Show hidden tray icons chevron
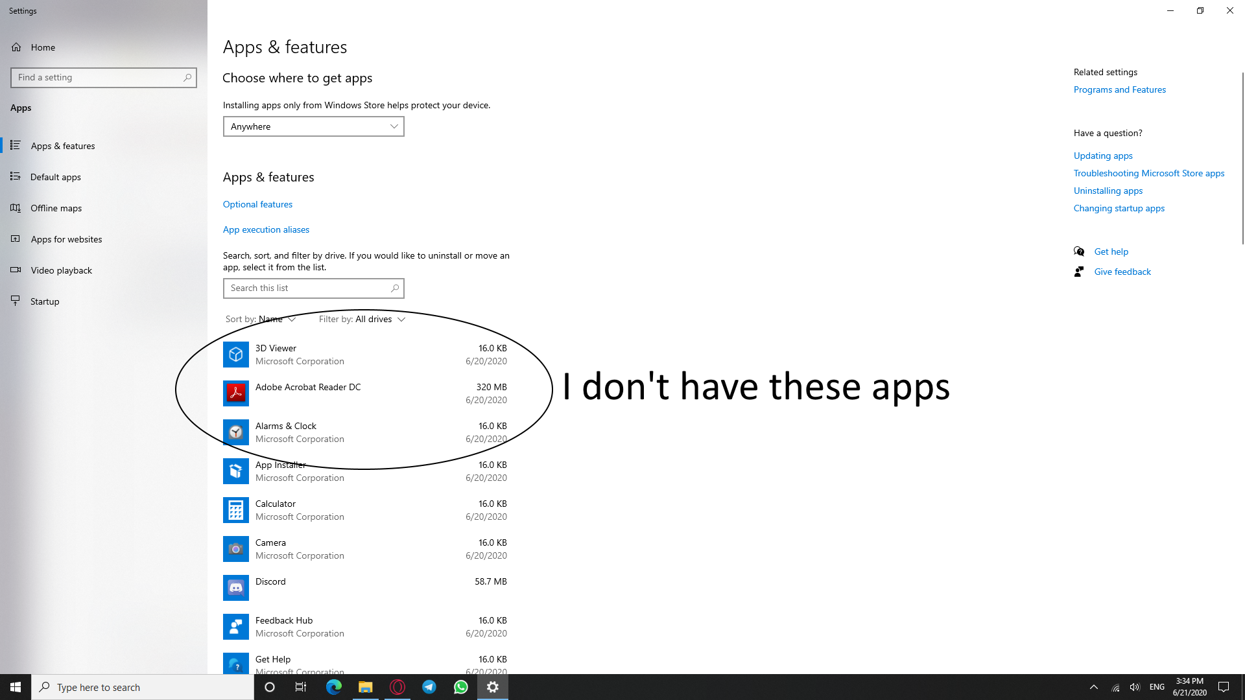This screenshot has height=700, width=1245. click(1094, 687)
